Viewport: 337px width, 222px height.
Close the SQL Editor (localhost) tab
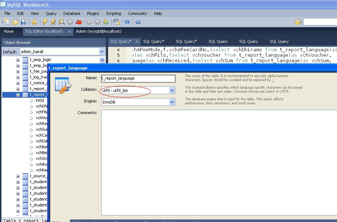click(x=70, y=32)
